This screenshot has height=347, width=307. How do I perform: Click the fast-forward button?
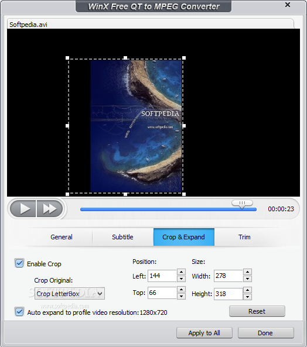(x=50, y=209)
